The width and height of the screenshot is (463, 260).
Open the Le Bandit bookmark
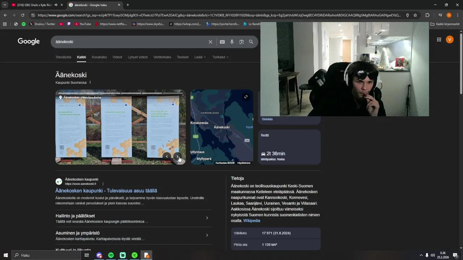tap(252, 24)
